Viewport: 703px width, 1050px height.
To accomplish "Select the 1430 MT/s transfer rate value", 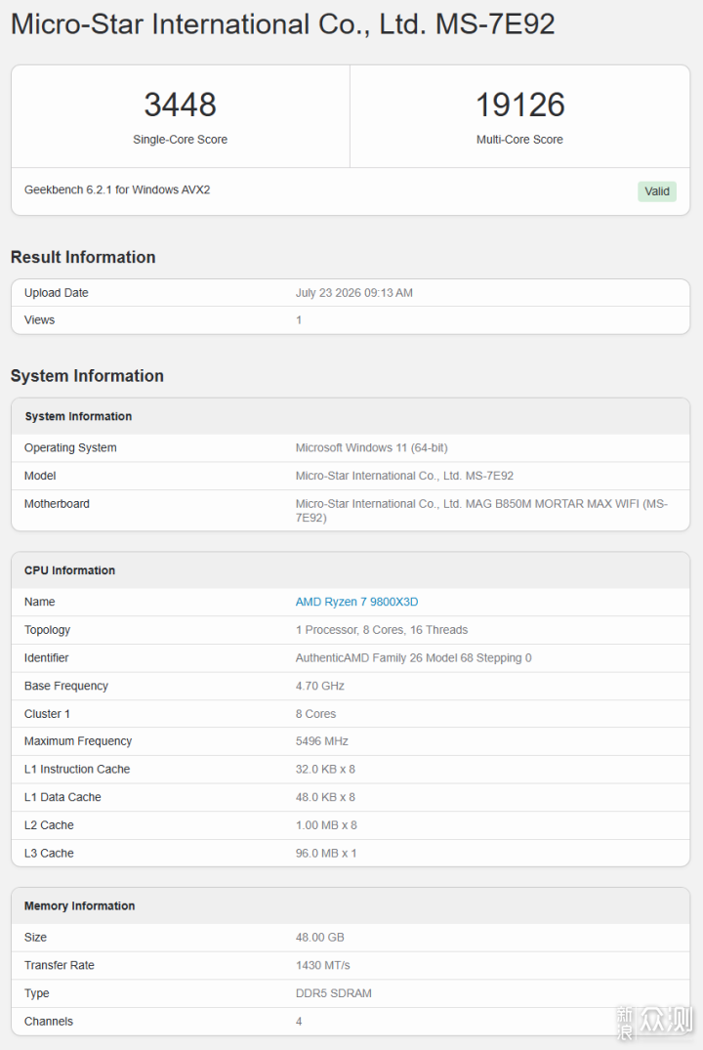I will 323,965.
